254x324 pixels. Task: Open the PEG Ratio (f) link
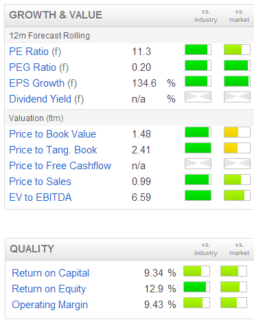click(39, 67)
